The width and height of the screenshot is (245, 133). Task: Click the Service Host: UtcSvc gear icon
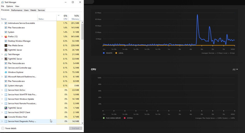coord(6,90)
